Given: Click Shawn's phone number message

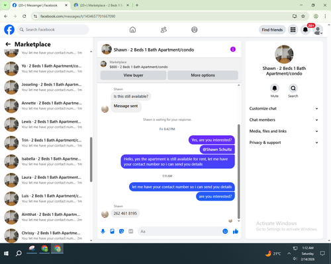Looking at the screenshot, I should tap(125, 213).
